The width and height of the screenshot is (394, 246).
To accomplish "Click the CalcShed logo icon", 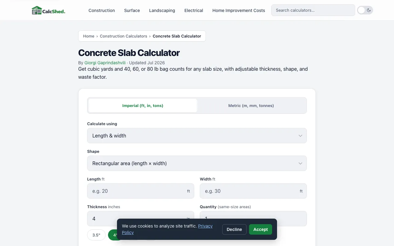I will [x=37, y=10].
